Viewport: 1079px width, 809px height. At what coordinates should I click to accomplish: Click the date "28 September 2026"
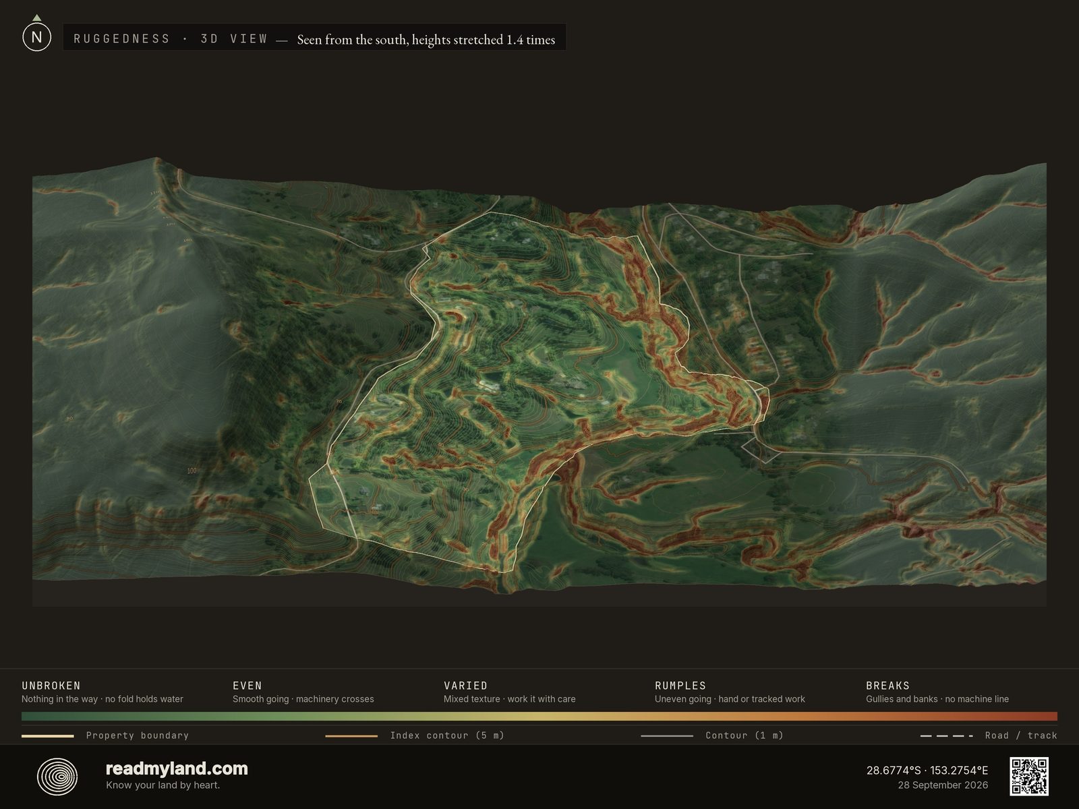[x=943, y=785]
